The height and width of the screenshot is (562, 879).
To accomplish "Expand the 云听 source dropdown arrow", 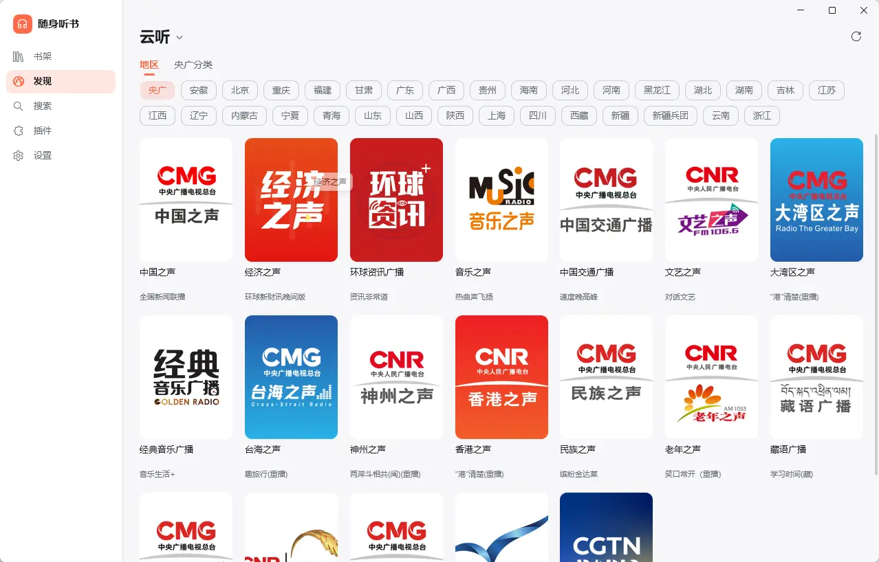I will click(x=180, y=38).
